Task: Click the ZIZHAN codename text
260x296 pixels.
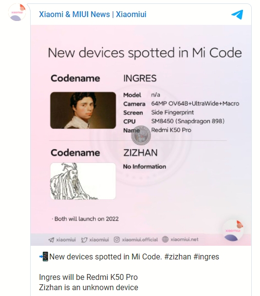Action: click(140, 153)
